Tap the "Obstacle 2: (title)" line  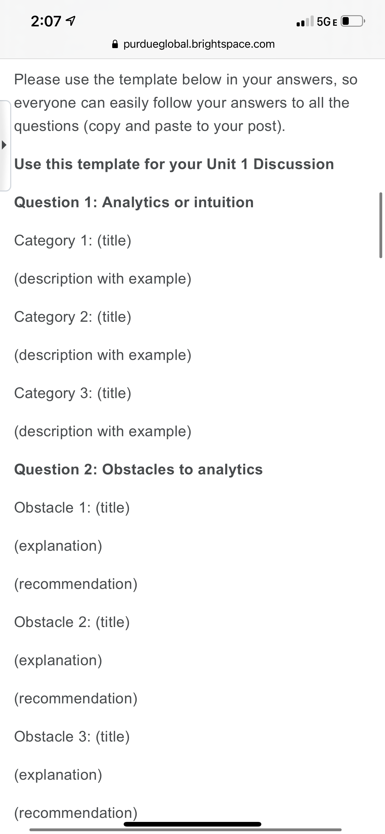pyautogui.click(x=72, y=622)
